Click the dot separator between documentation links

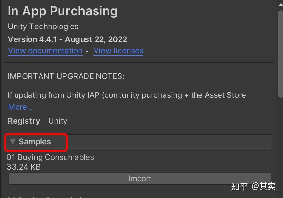pos(86,51)
